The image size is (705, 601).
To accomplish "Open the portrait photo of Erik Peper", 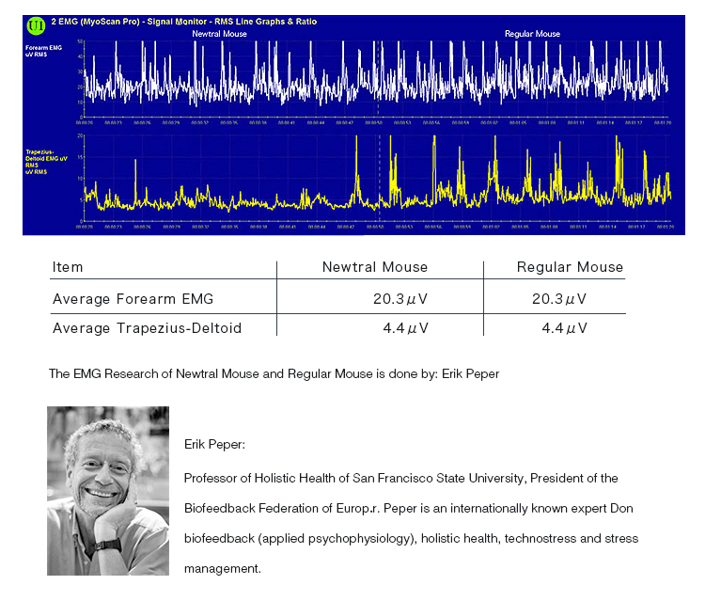I will click(x=108, y=490).
